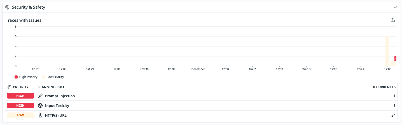Image resolution: width=402 pixels, height=125 pixels.
Task: Open the Input Toxicity scanning rule
Action: coord(57,106)
